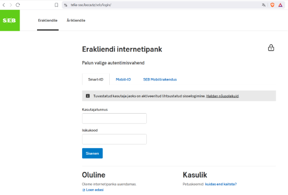Viewport: 288px width, 195px height.
Task: Open the Haldan nõusolekuid link
Action: click(222, 96)
